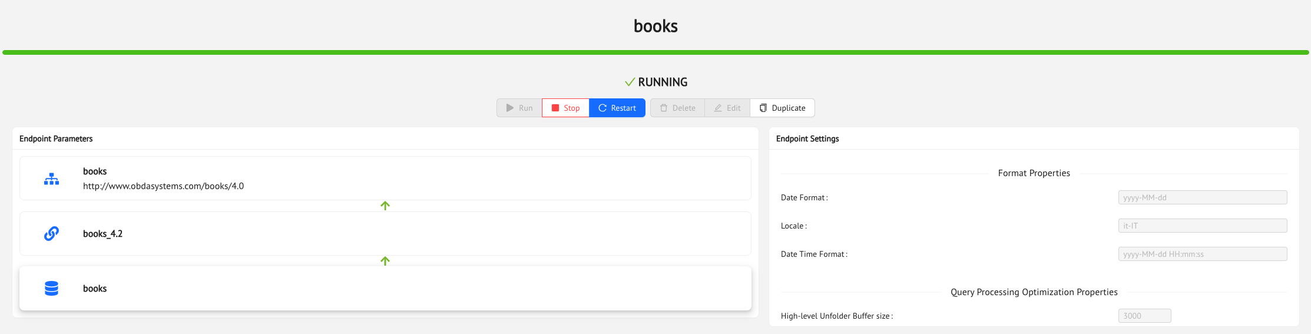The width and height of the screenshot is (1311, 334).
Task: Select the books ontology card
Action: [385, 178]
